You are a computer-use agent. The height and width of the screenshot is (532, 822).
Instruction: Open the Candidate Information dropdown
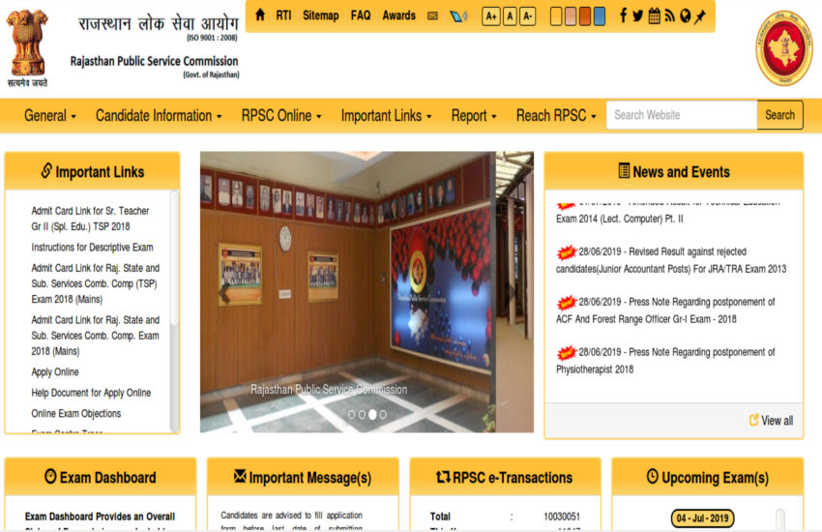click(158, 115)
